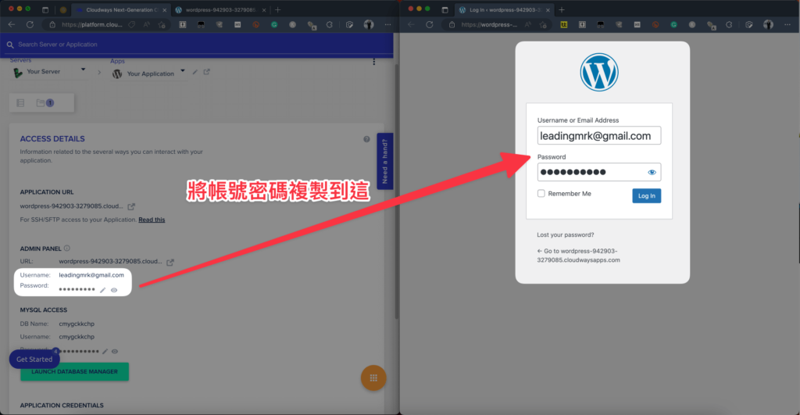Click Lost your password? link
800x415 pixels.
pyautogui.click(x=566, y=234)
